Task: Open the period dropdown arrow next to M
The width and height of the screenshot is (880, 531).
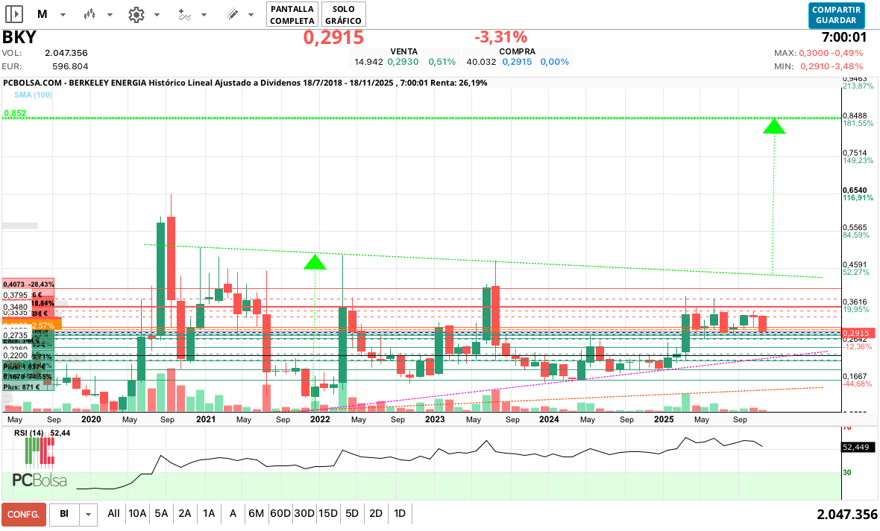Action: pos(63,15)
